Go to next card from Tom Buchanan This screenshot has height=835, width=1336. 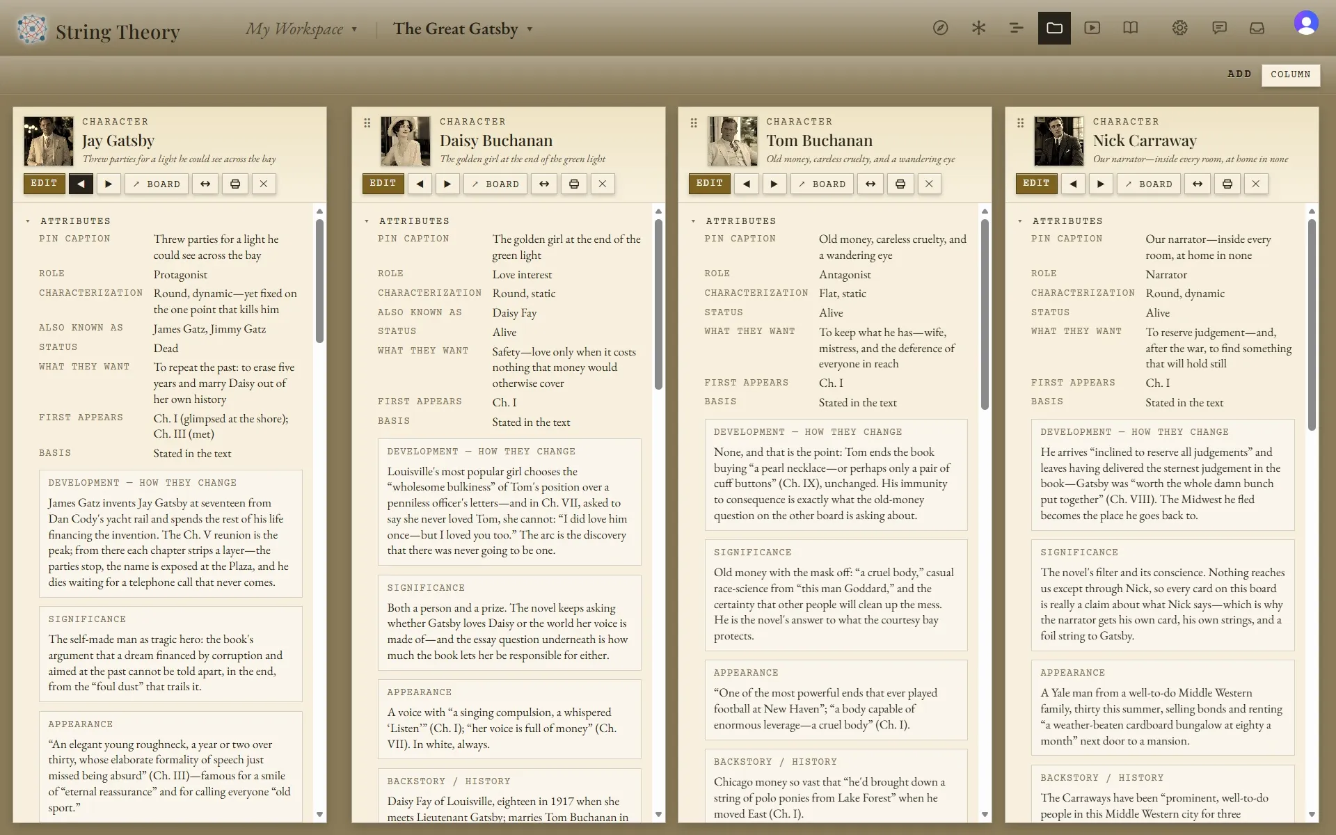[x=774, y=184]
